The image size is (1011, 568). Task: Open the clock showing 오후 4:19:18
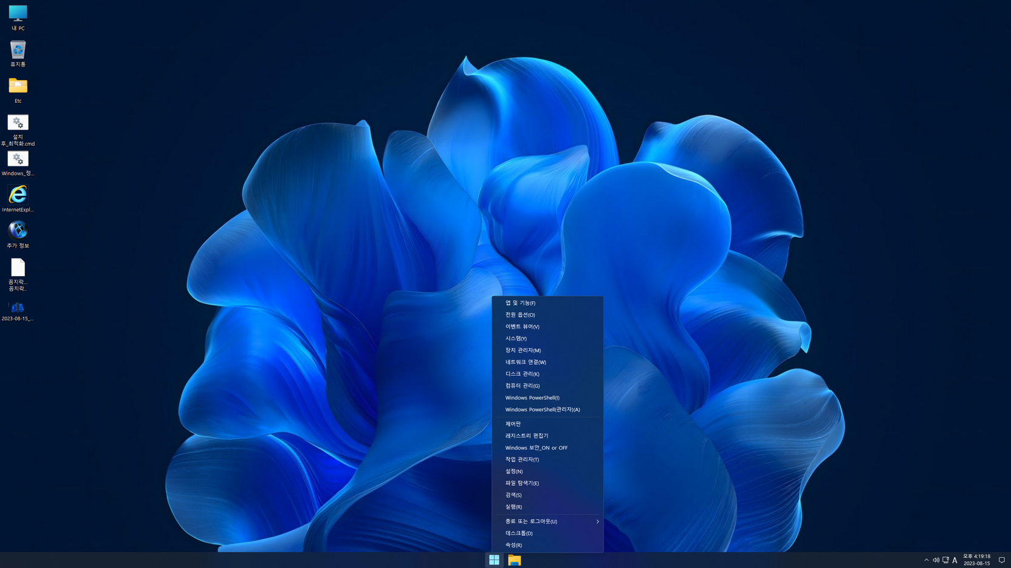pos(976,560)
